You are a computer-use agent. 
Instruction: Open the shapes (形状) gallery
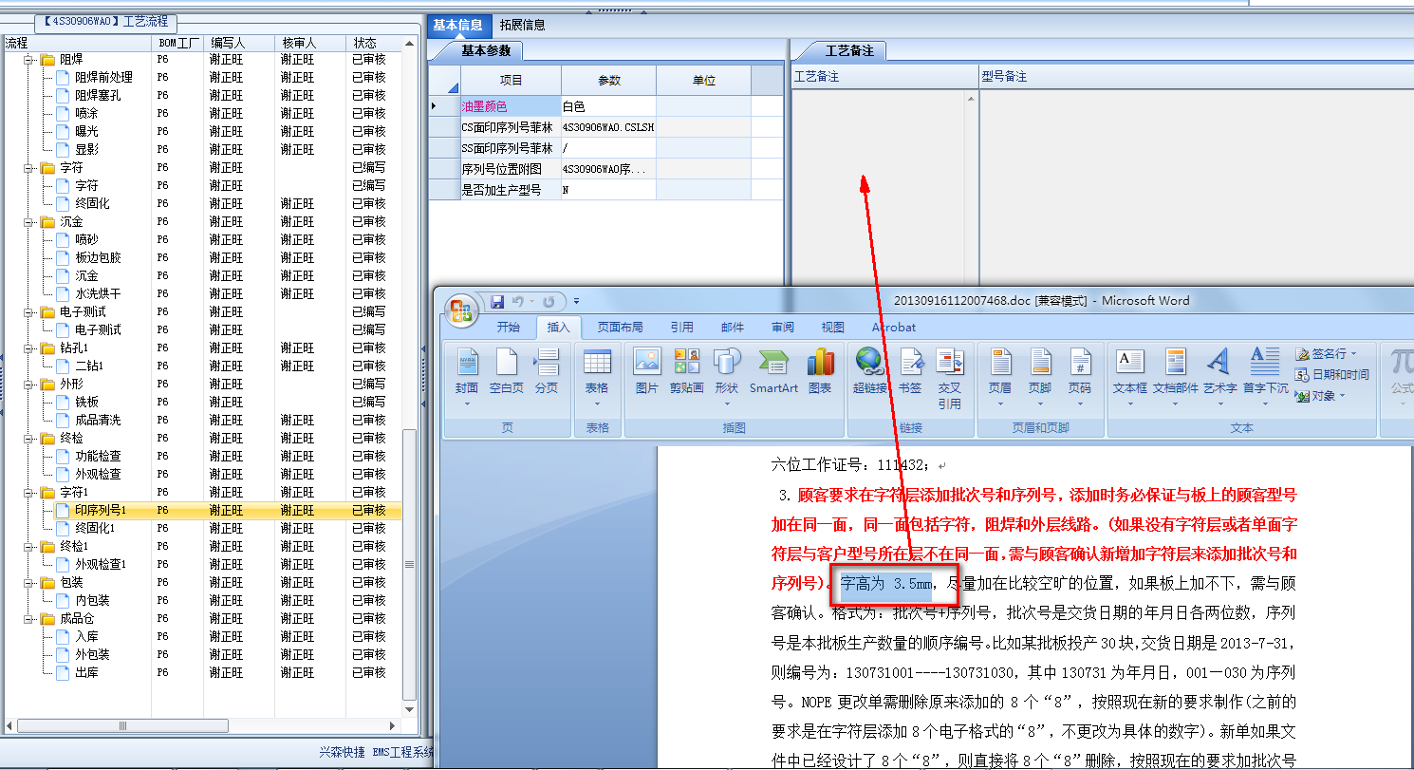pyautogui.click(x=727, y=377)
